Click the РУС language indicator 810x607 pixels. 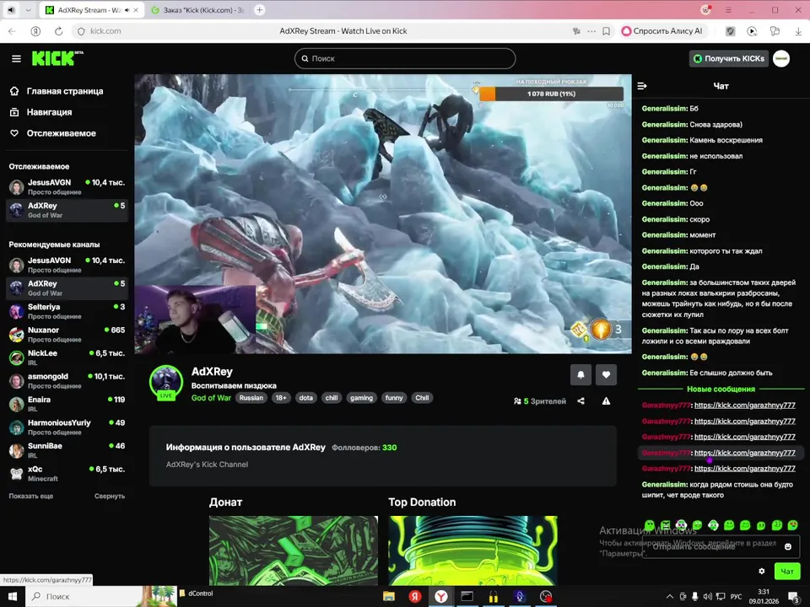(x=736, y=597)
